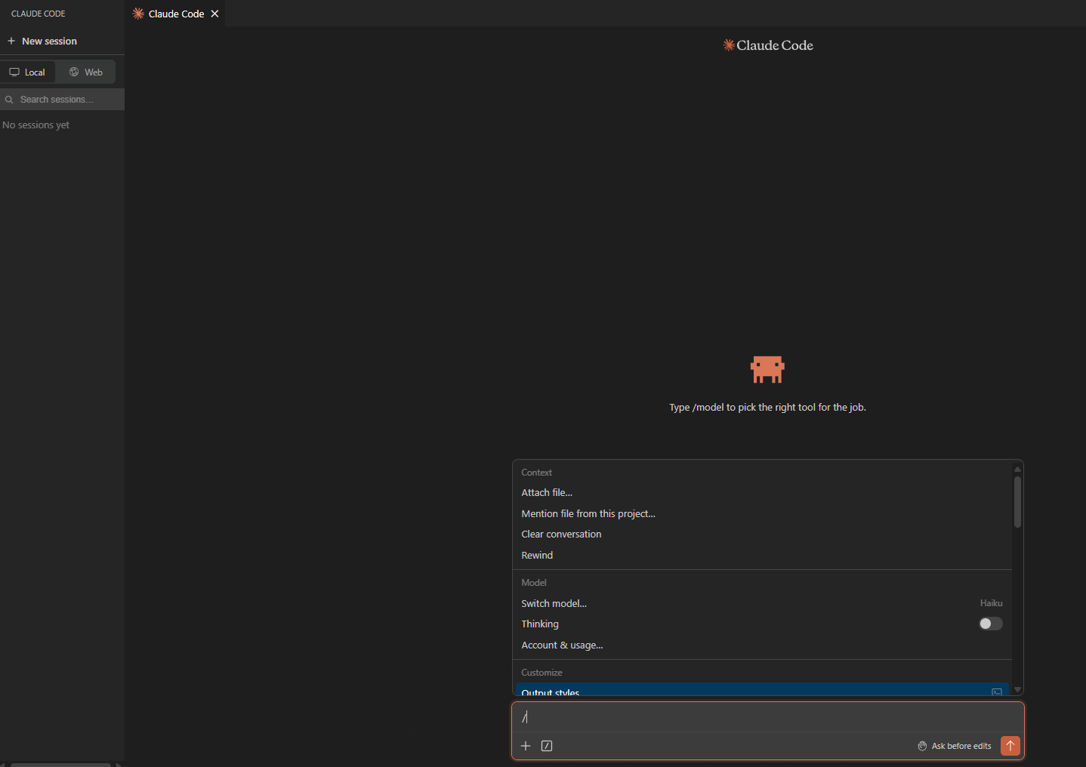Open the Ask before edits mode selector

click(x=955, y=746)
